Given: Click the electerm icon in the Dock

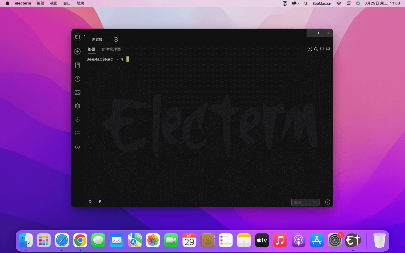Looking at the screenshot, I should coord(353,240).
